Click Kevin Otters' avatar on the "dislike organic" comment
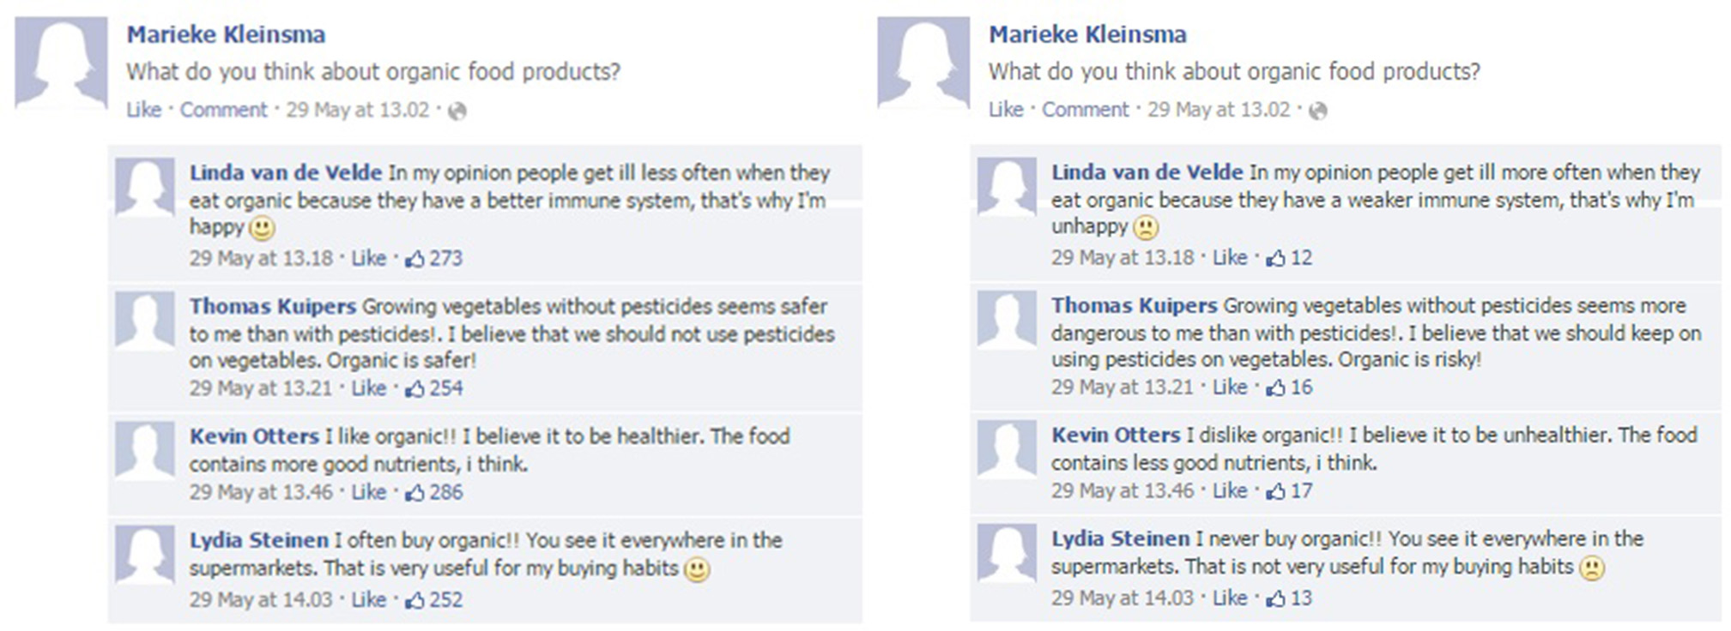The height and width of the screenshot is (631, 1731). click(x=1007, y=448)
